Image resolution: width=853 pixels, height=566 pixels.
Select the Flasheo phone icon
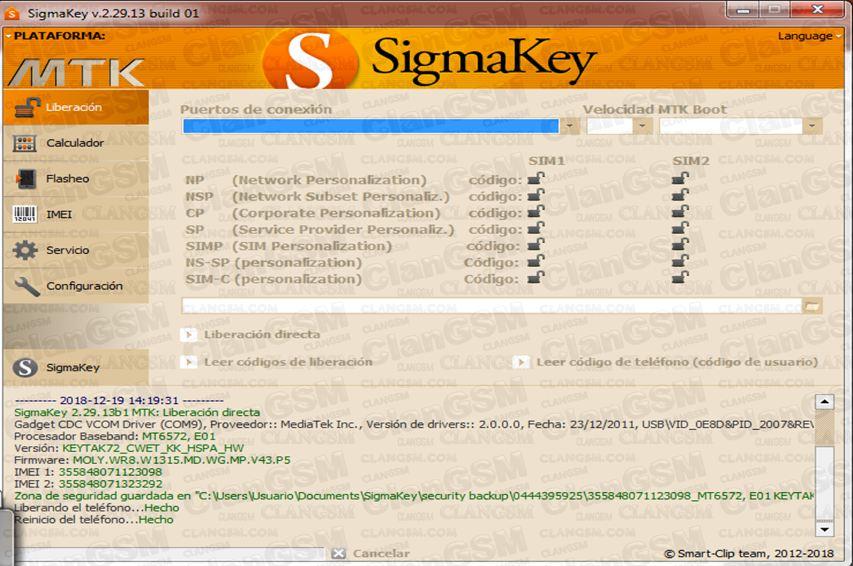tap(26, 179)
